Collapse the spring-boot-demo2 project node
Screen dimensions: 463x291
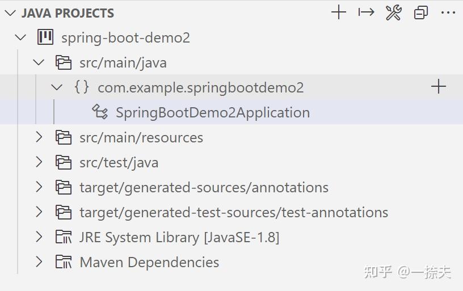pos(20,37)
